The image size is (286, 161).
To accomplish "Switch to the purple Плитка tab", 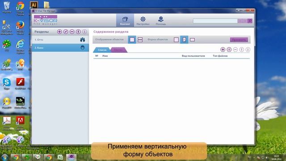I will point(118,50).
